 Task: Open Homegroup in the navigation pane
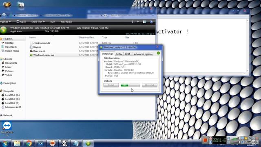click(x=9, y=83)
